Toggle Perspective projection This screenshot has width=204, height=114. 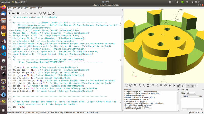pos(179,85)
